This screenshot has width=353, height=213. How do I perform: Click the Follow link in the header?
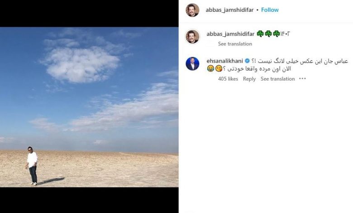pyautogui.click(x=270, y=10)
